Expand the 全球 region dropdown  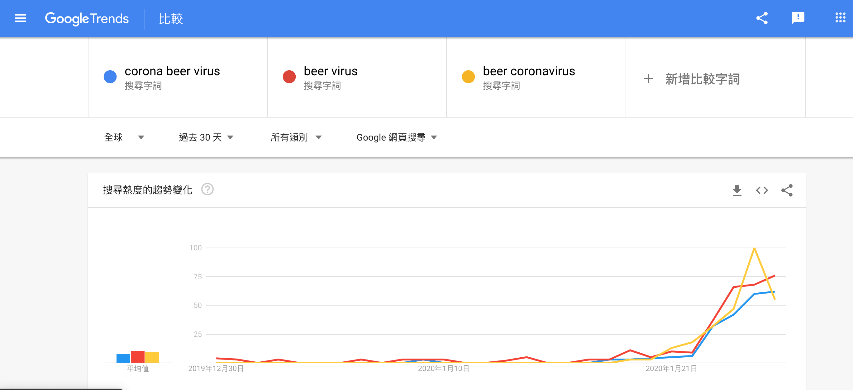pyautogui.click(x=124, y=137)
